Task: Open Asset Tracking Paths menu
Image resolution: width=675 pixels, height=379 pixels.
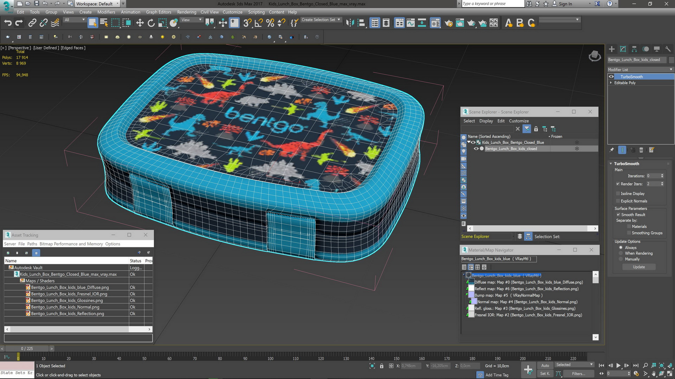Action: (x=32, y=244)
